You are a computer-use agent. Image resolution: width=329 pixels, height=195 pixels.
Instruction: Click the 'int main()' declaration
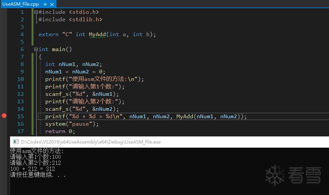click(55, 49)
